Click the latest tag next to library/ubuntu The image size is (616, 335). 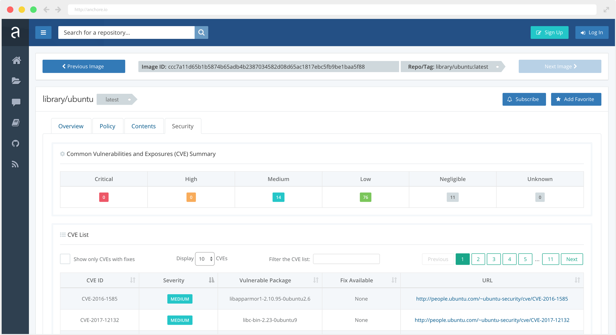point(117,99)
